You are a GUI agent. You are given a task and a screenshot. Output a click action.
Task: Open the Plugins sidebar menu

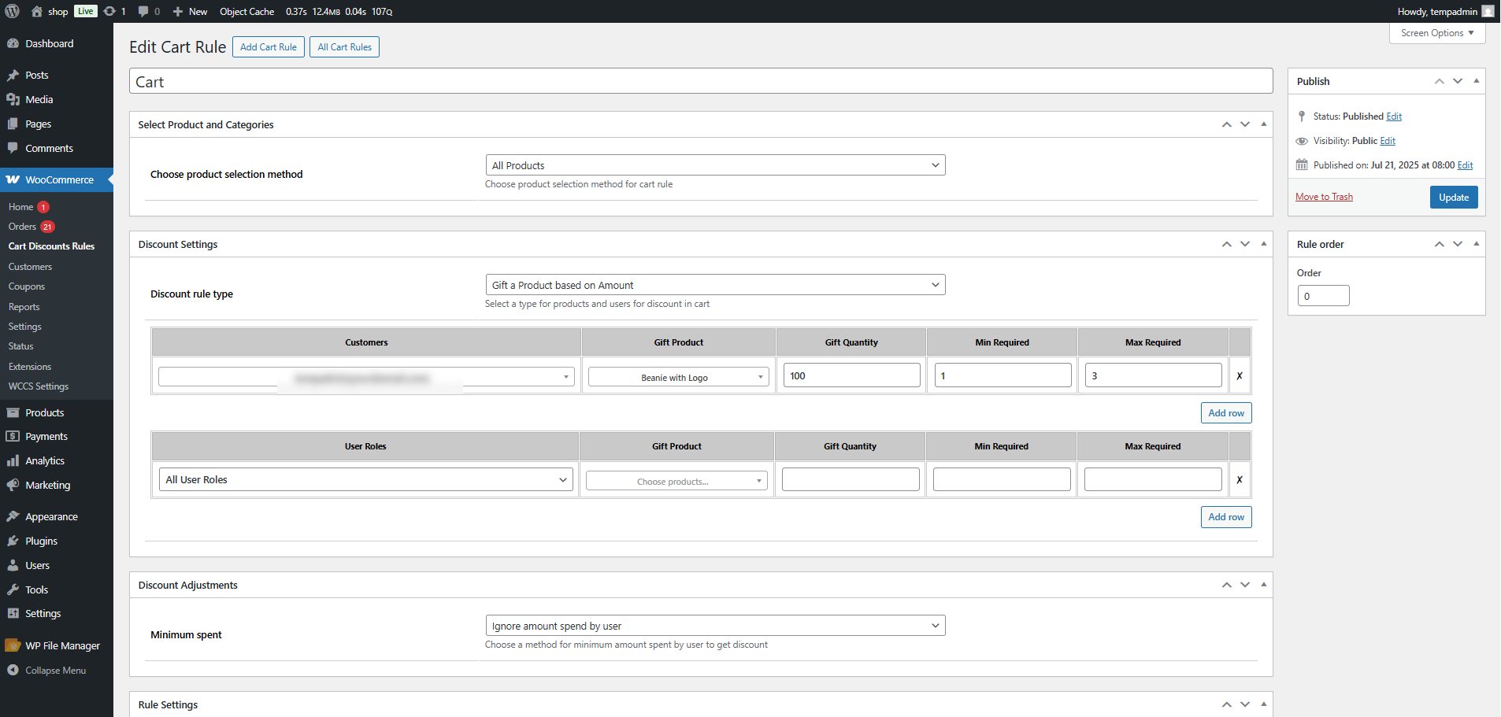pos(41,541)
